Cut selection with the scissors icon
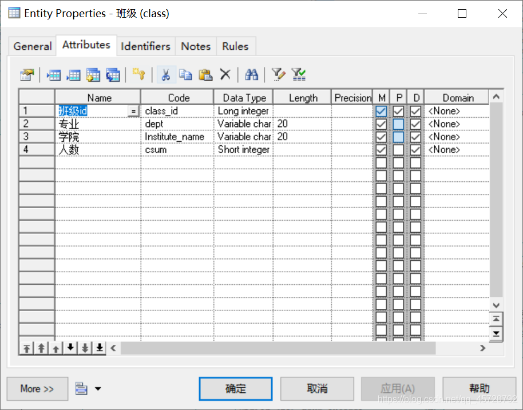The height and width of the screenshot is (410, 523). [x=166, y=75]
